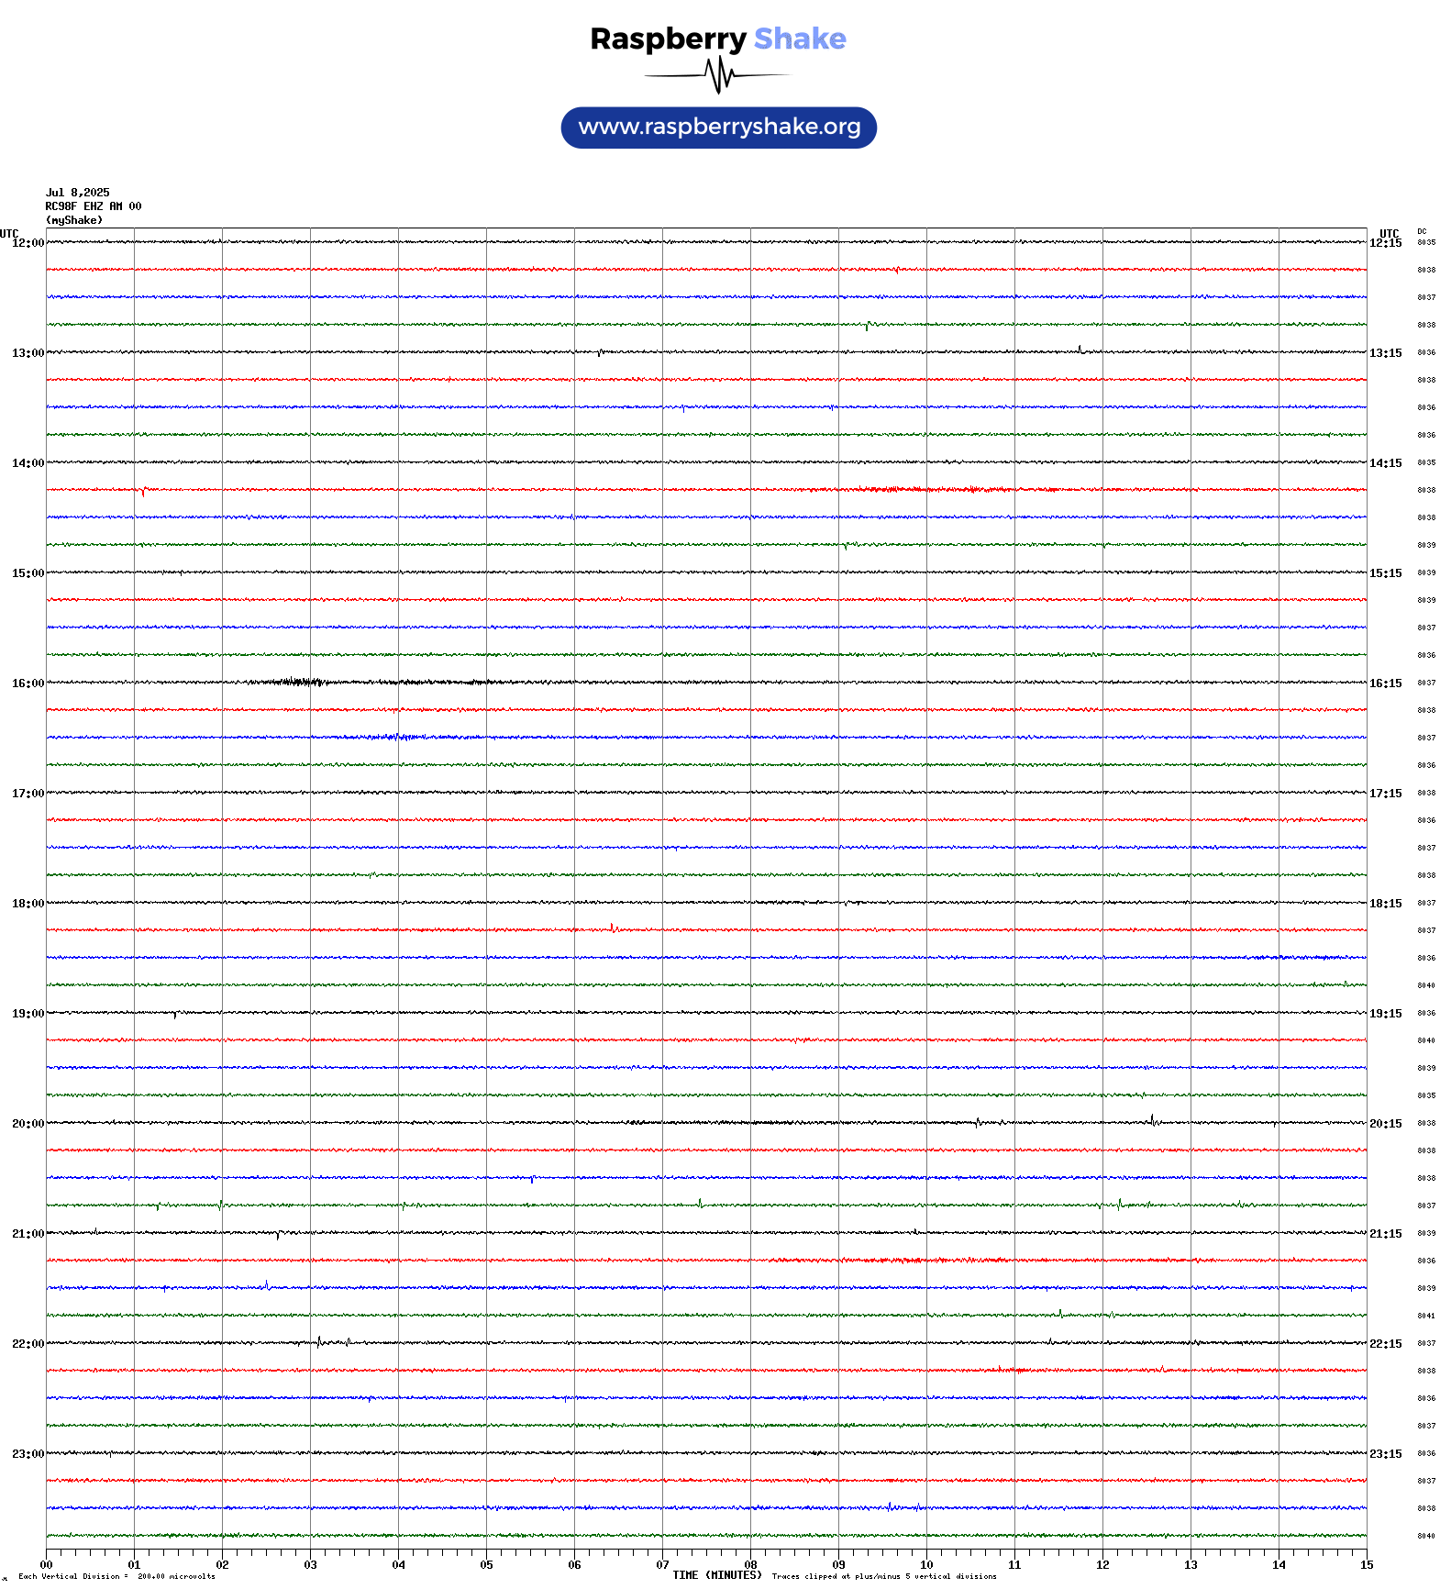Click the left-side '19:00' time label

(x=28, y=1014)
